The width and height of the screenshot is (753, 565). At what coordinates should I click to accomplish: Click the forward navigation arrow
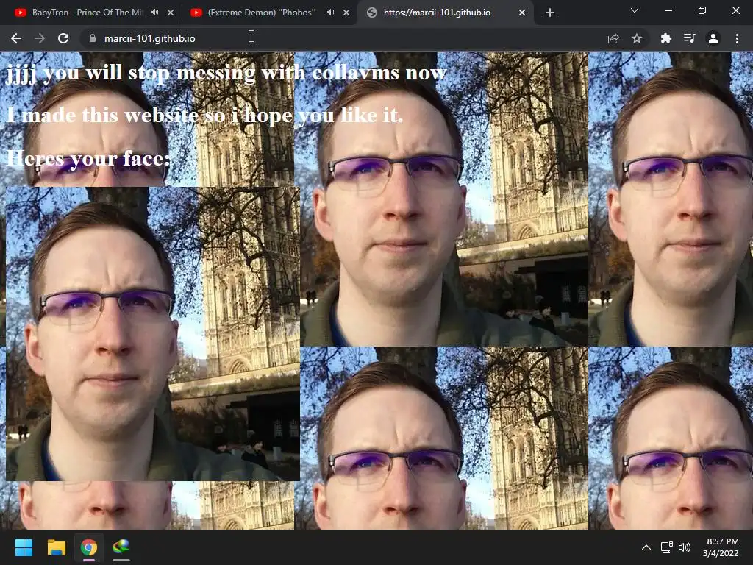(40, 38)
